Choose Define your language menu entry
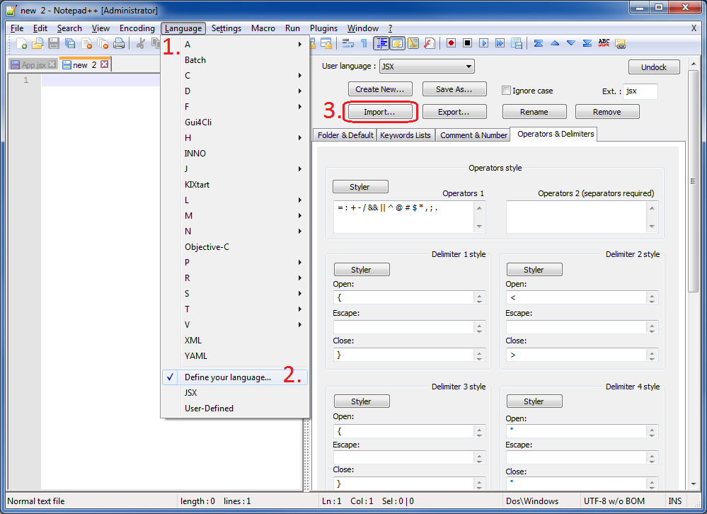 click(235, 377)
